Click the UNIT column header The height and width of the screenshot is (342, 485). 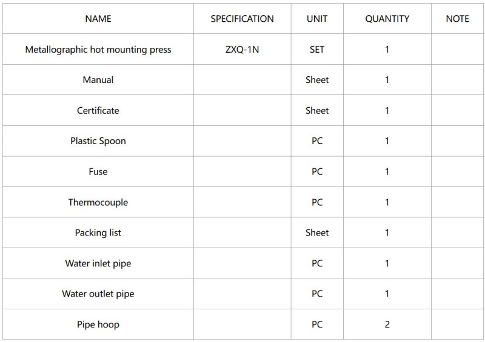coord(317,19)
